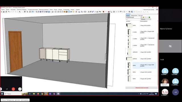Click the Закончить расстановку button
Viewport: 182px width, 102px height.
point(149,10)
